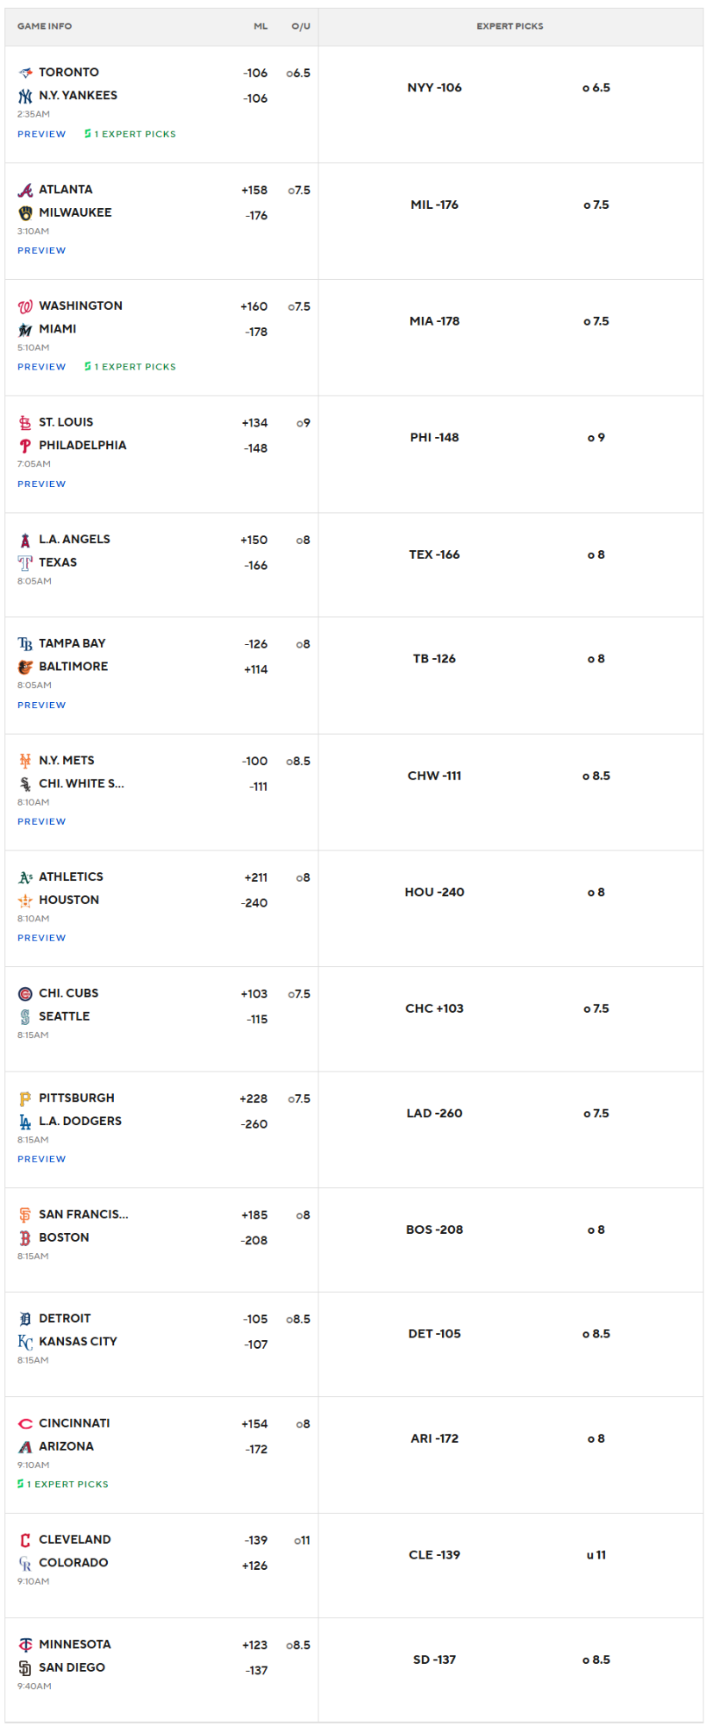Viewport: 713px width, 1727px height.
Task: Click the San Diego Padres logo icon
Action: pyautogui.click(x=25, y=1667)
